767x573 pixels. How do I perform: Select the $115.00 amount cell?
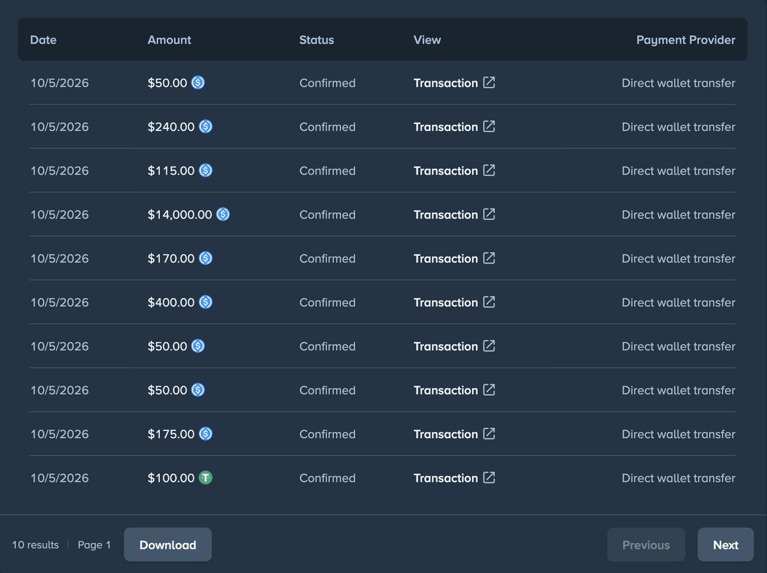(x=171, y=171)
